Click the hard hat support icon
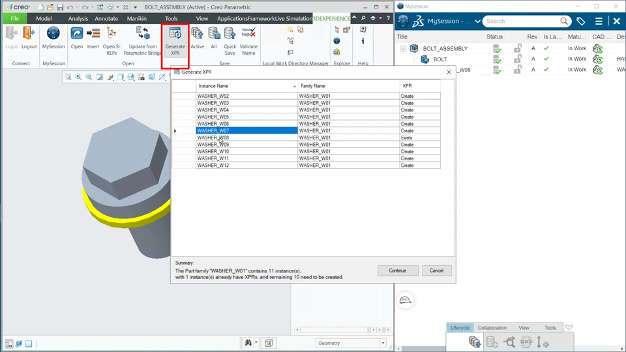The height and width of the screenshot is (352, 626). (x=405, y=300)
